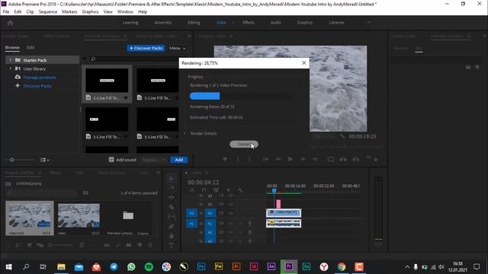Expand the Render Details section

[185, 133]
